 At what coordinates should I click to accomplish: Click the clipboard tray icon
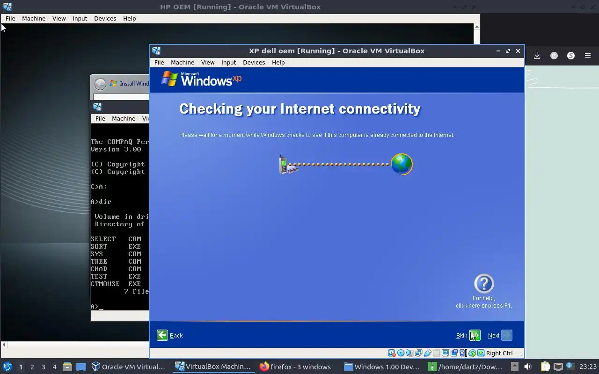coord(545,367)
